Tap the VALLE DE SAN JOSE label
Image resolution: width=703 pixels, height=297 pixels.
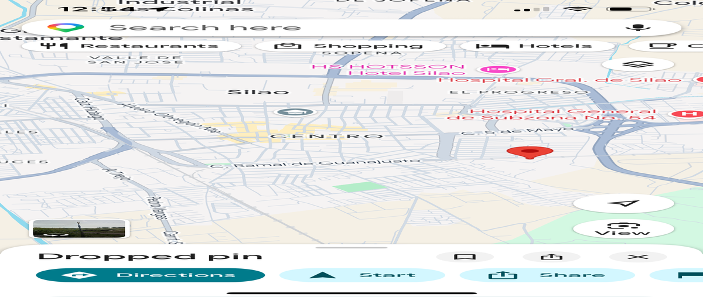(136, 59)
